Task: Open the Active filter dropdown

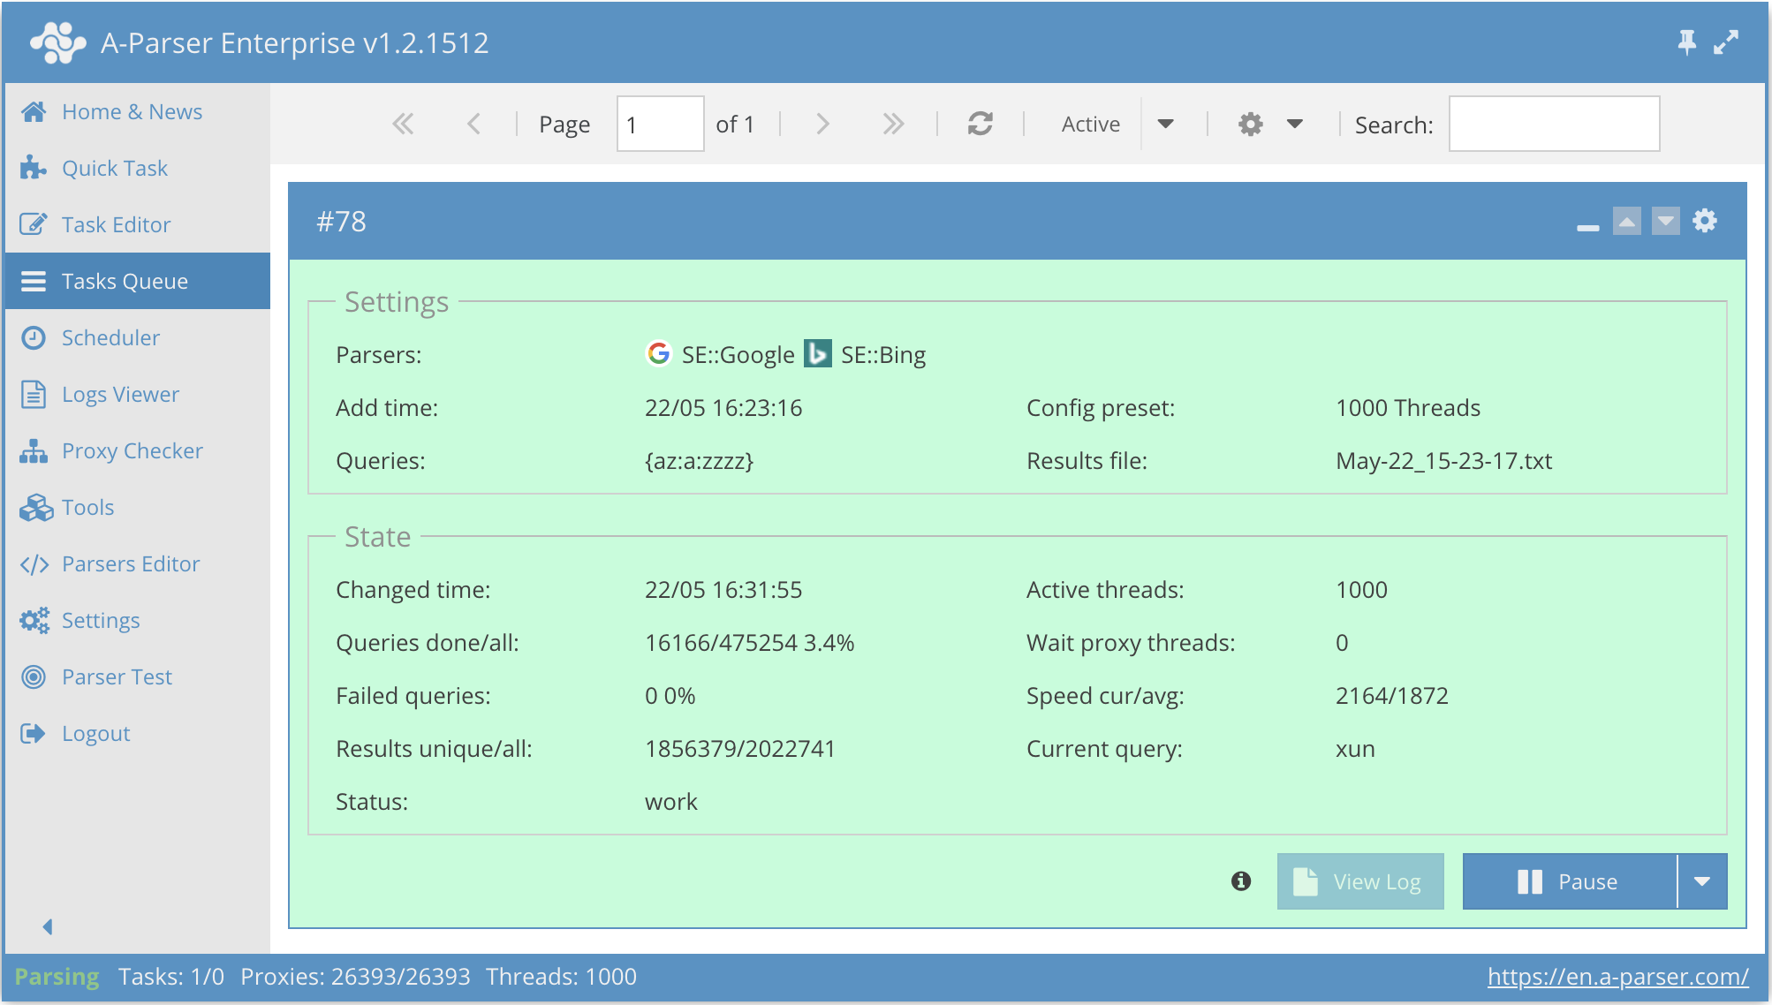Action: (1168, 124)
